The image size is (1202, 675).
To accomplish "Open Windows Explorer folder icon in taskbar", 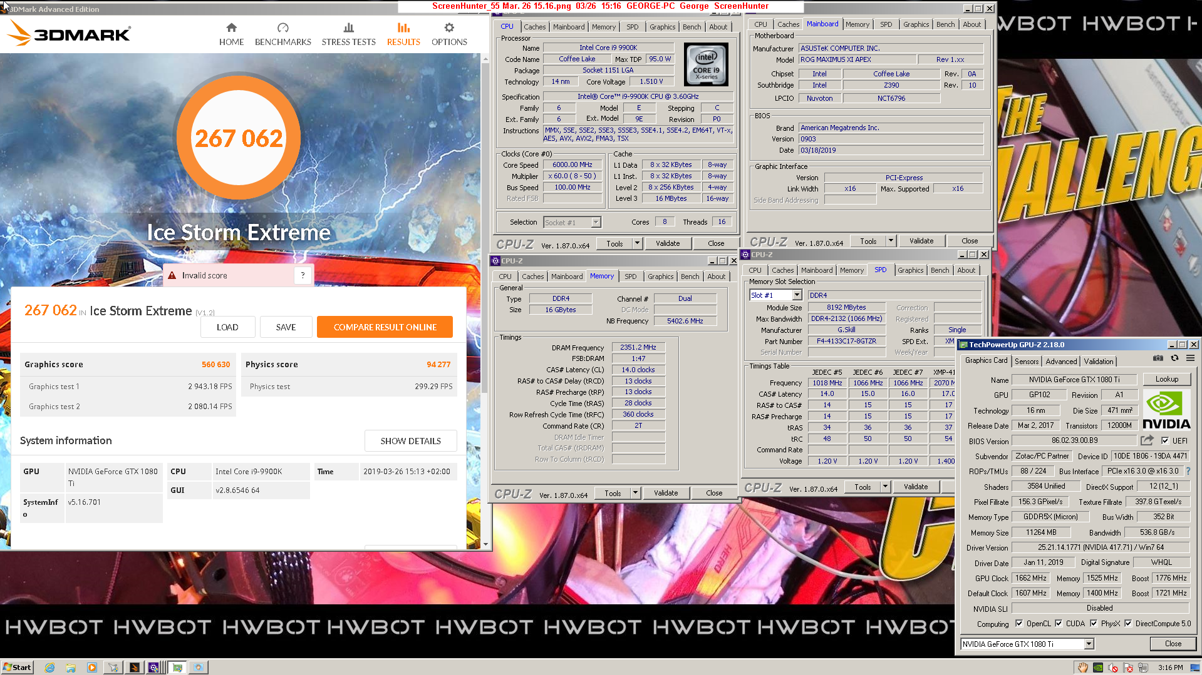I will (x=71, y=667).
